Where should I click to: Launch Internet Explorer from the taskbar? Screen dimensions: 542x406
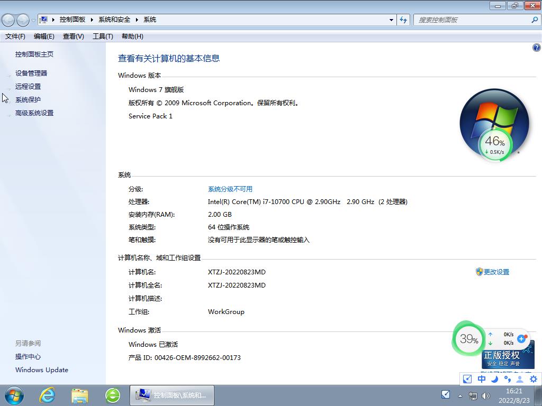[47, 395]
